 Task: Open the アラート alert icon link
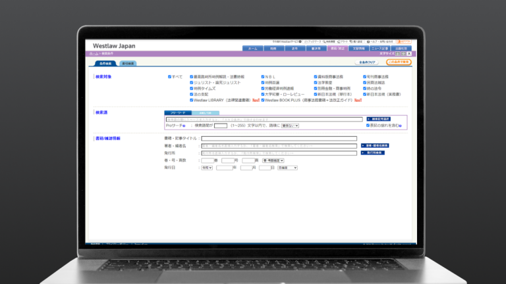tap(343, 41)
